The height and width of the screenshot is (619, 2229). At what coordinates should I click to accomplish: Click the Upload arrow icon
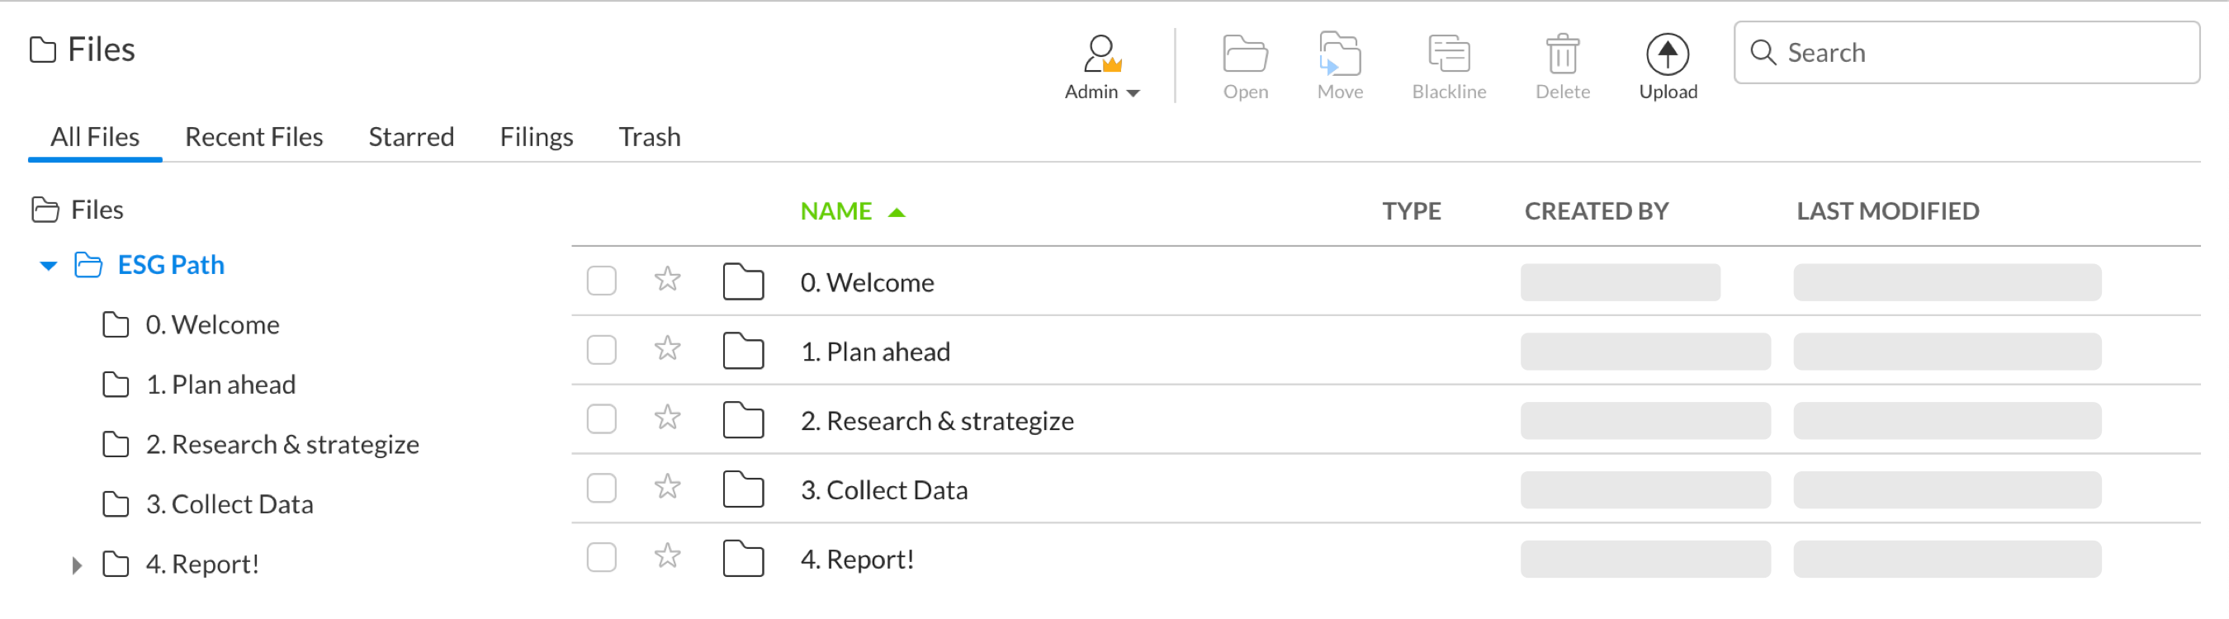(1668, 54)
